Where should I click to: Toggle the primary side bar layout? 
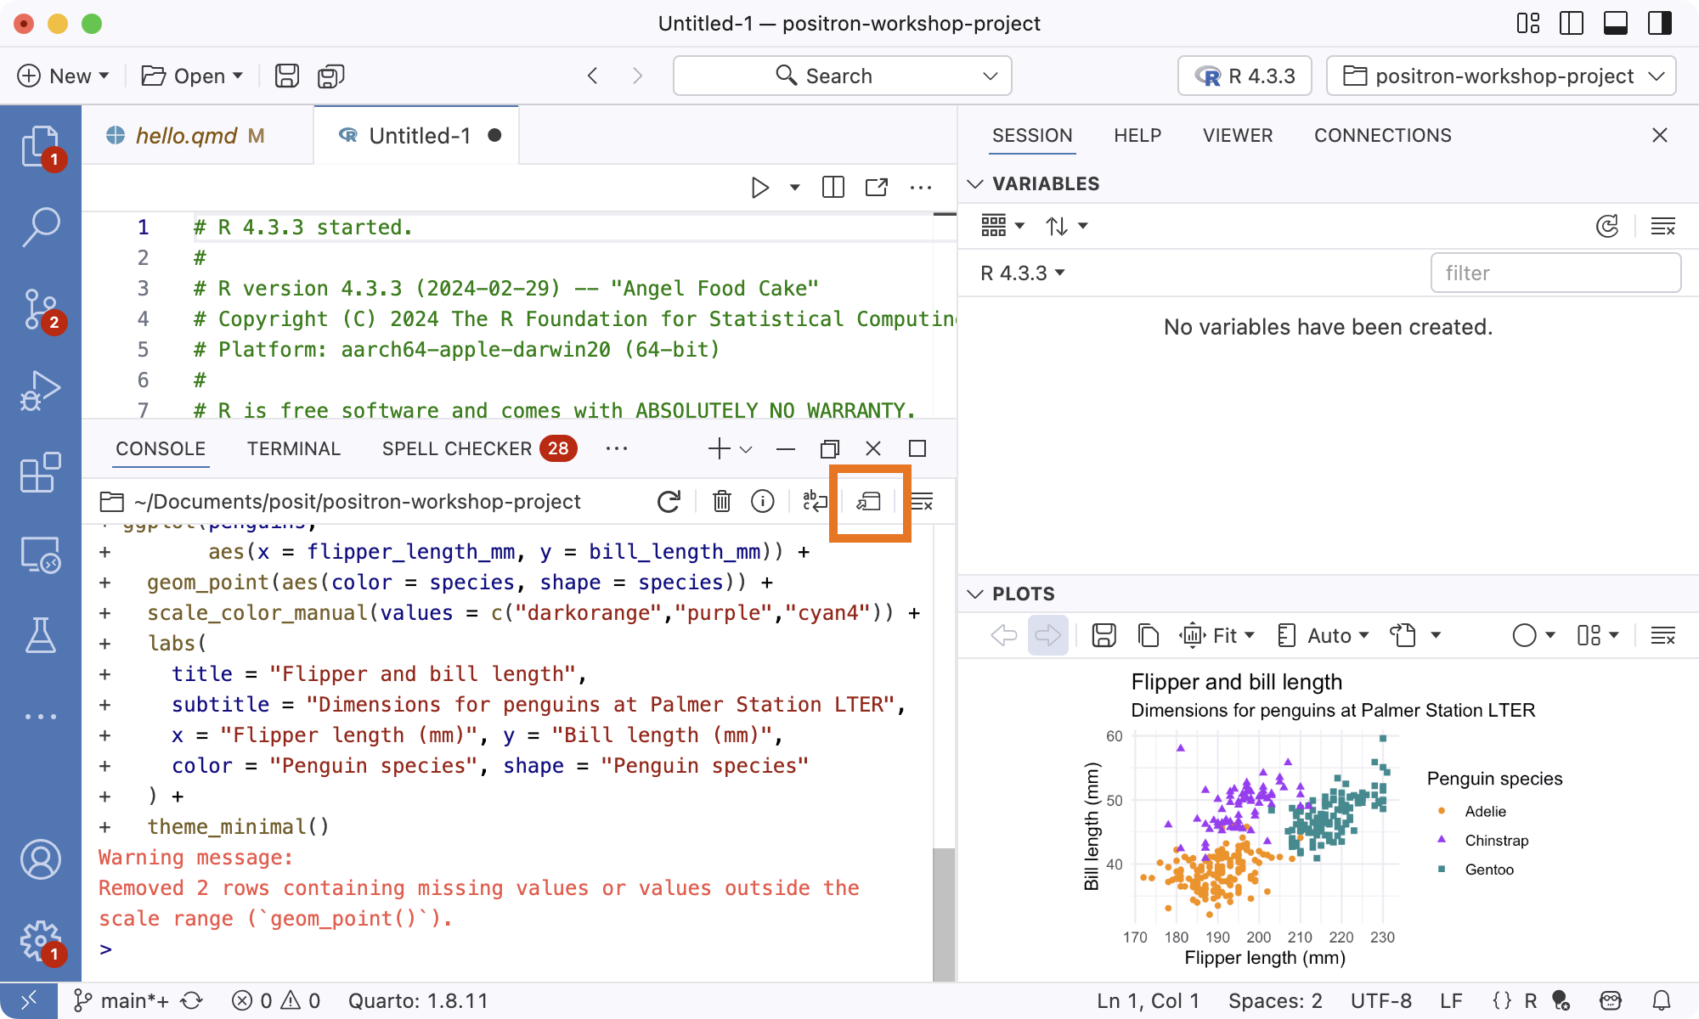[x=1572, y=23]
